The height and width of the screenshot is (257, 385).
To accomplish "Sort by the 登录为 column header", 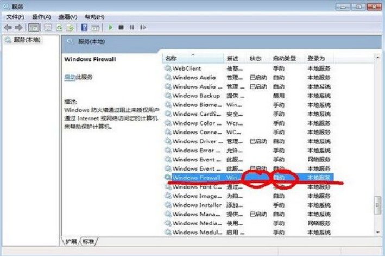I will pyautogui.click(x=319, y=59).
